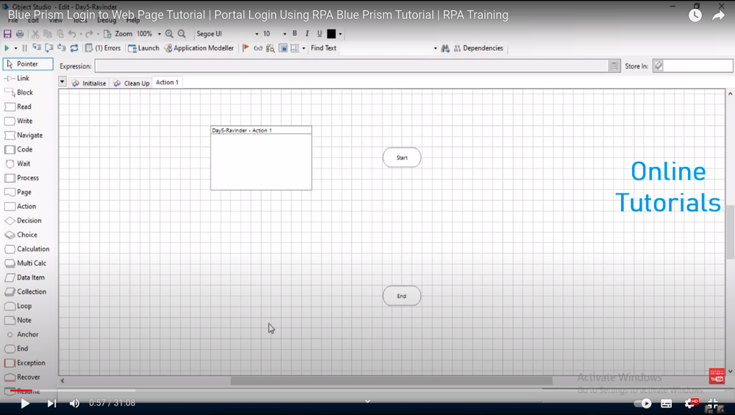
Task: Select the Wait stage tool
Action: pyautogui.click(x=18, y=163)
